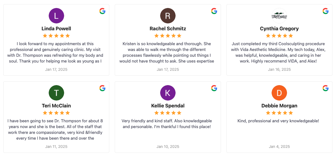336x157 pixels.
Task: Click Debbie Morgan's orange D avatar
Action: click(x=279, y=93)
